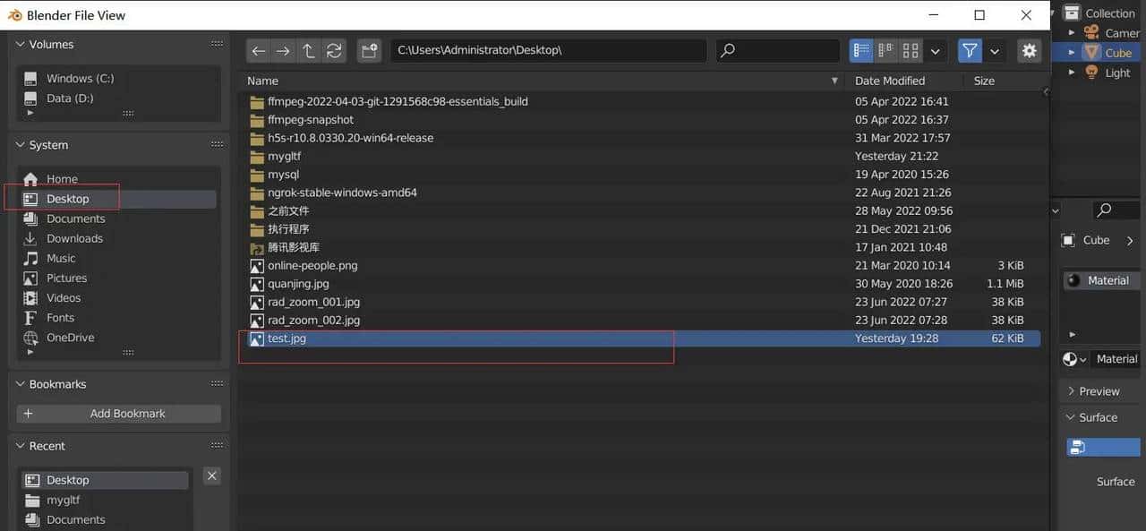Screen dimensions: 1146x531
Task: Click the Cube mesh icon in the outliner
Action: 1093,52
